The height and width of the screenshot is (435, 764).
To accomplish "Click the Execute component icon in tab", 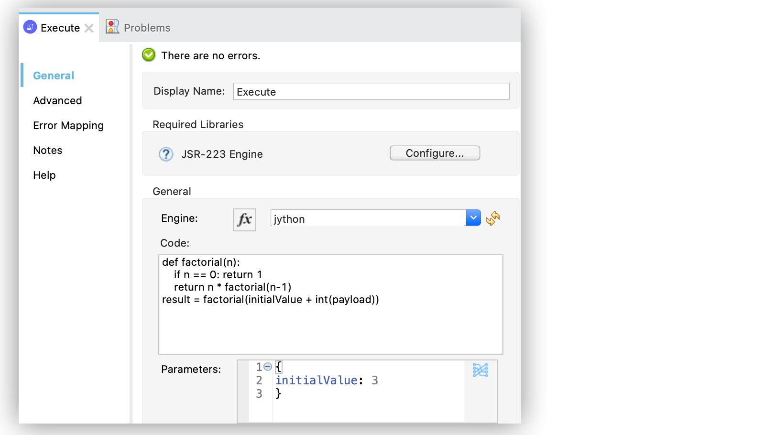I will [x=30, y=27].
